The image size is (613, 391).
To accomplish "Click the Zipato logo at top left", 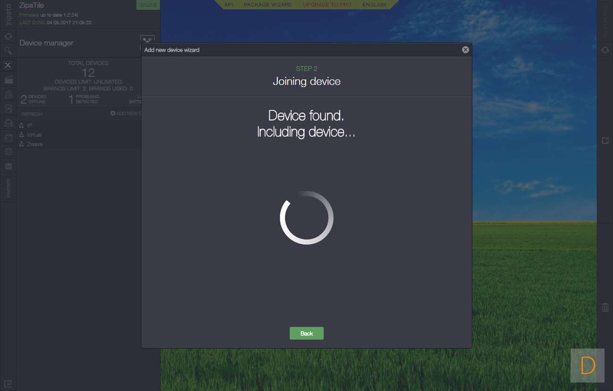I will pyautogui.click(x=8, y=14).
